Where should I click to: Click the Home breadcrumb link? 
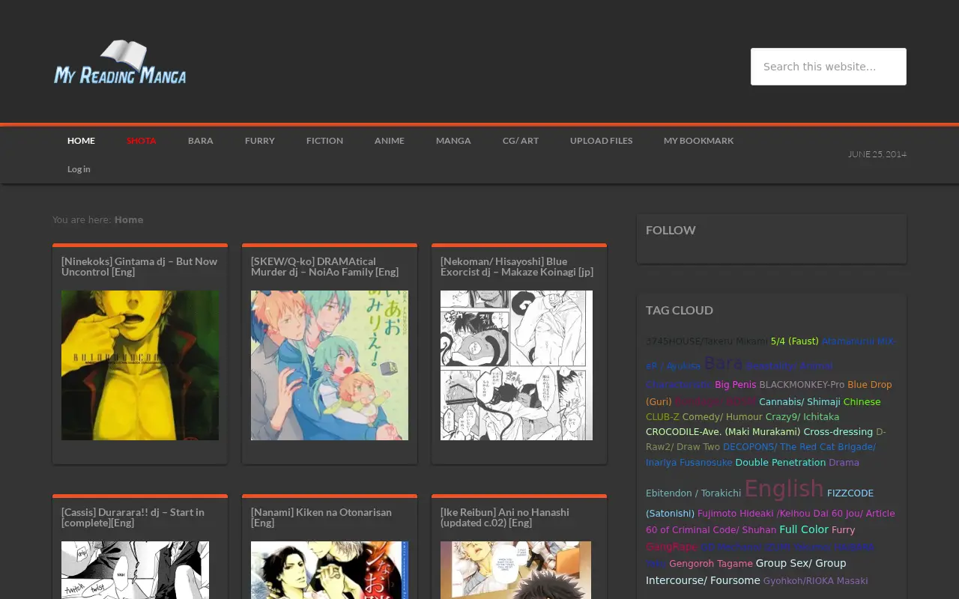tap(129, 220)
